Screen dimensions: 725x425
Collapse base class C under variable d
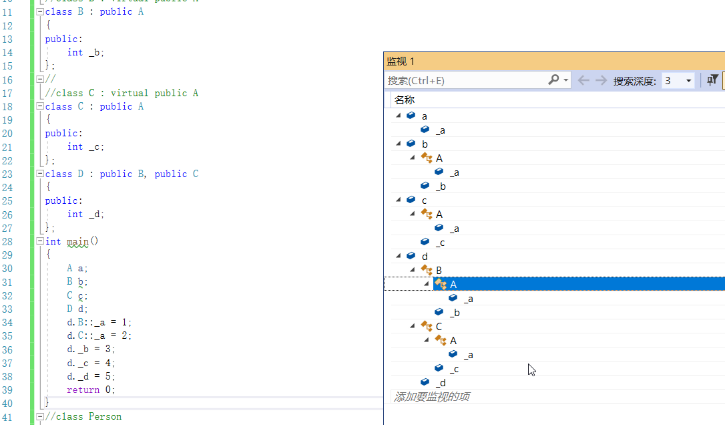click(413, 326)
